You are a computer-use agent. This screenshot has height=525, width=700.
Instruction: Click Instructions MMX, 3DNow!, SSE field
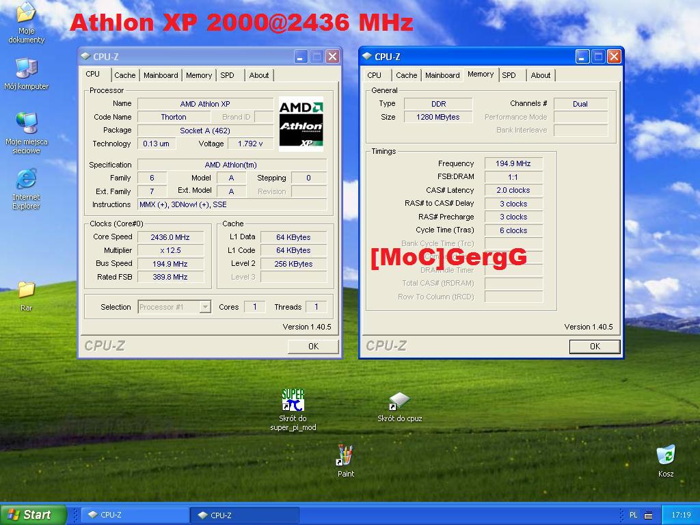(232, 204)
